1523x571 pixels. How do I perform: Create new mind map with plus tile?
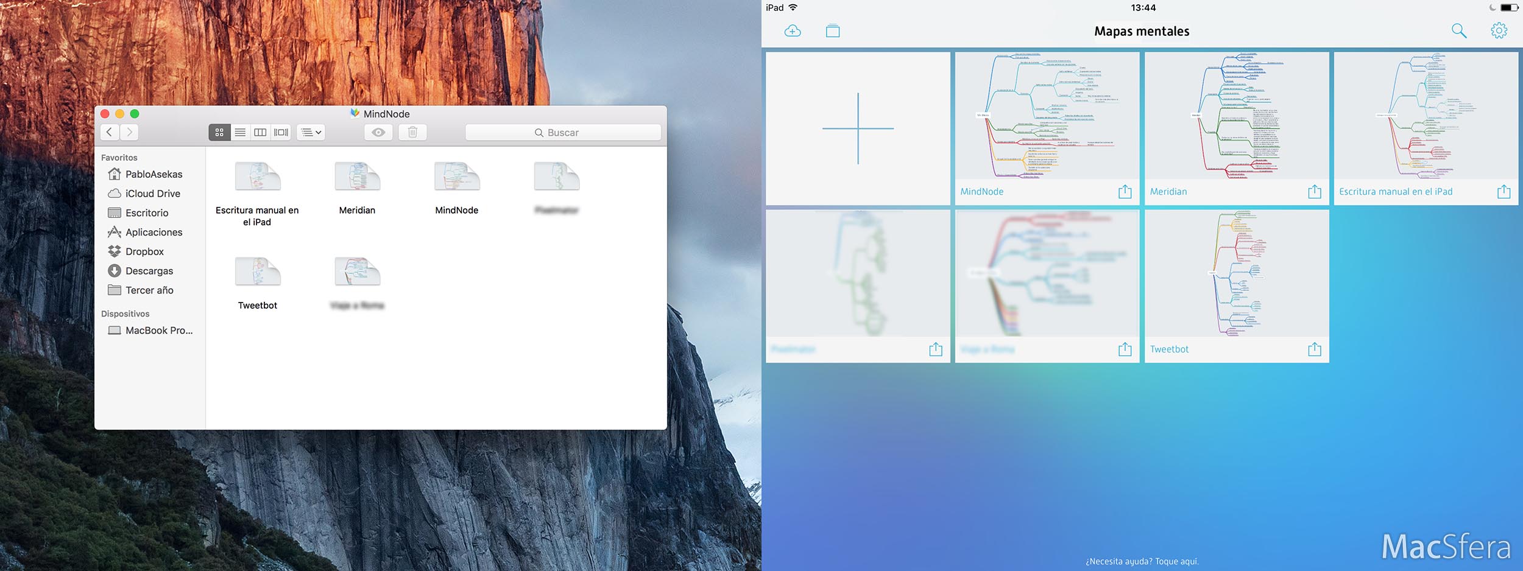pos(858,128)
